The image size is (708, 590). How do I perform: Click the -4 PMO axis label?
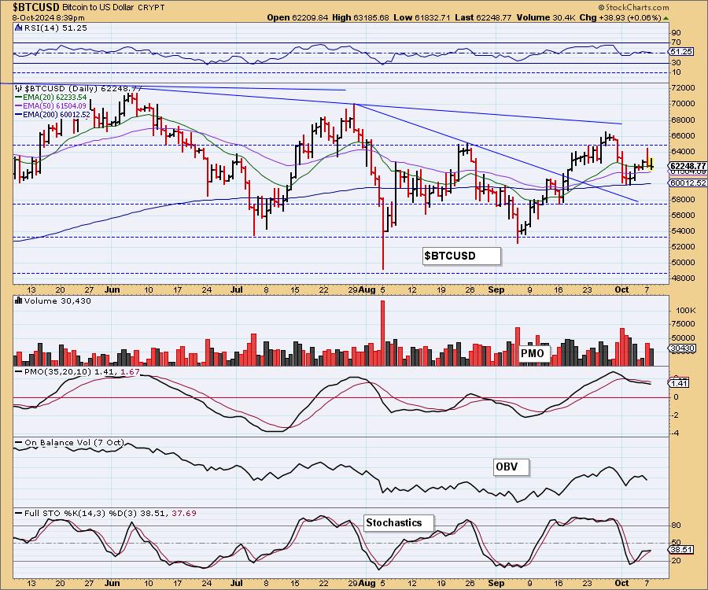(x=676, y=433)
